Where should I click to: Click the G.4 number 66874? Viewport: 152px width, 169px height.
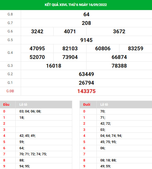[x=119, y=57]
